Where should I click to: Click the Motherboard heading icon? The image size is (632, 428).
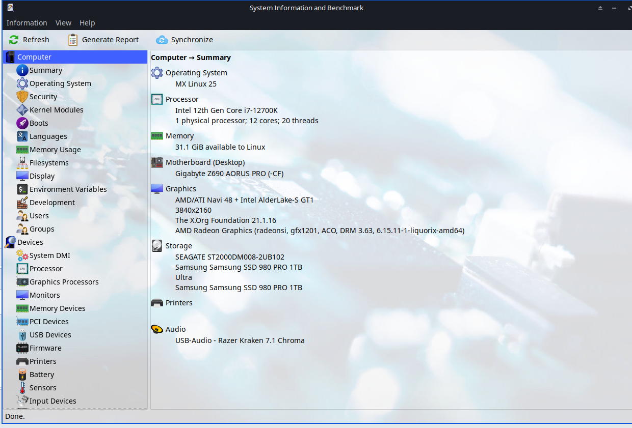click(157, 162)
